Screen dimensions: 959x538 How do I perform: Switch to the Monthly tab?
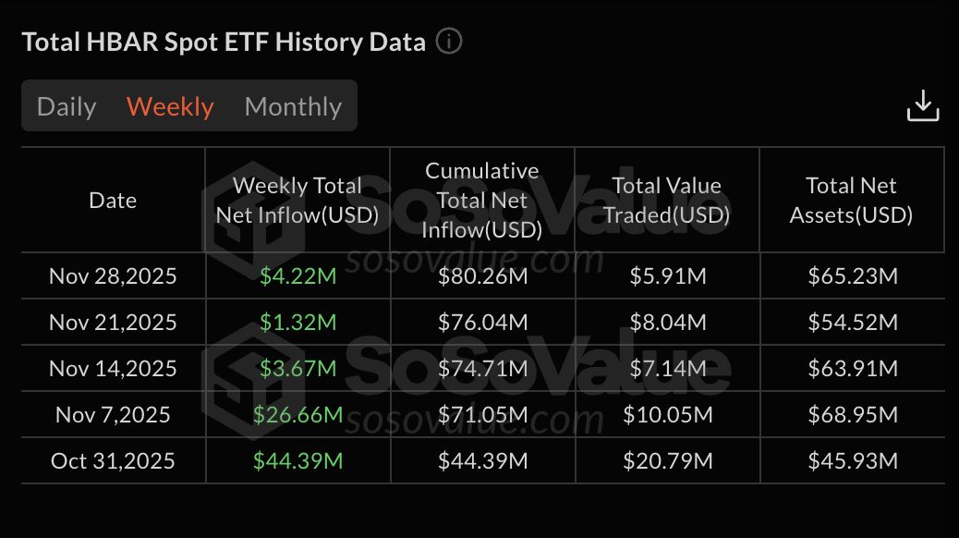click(x=293, y=106)
